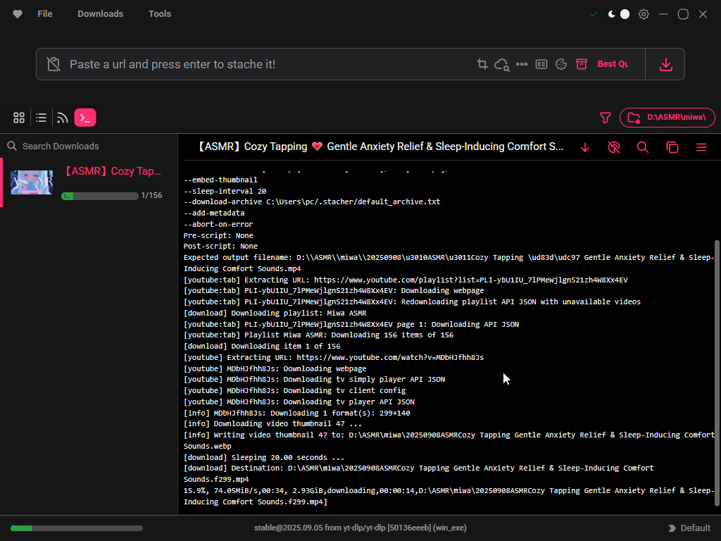Switch to list view

pyautogui.click(x=42, y=118)
